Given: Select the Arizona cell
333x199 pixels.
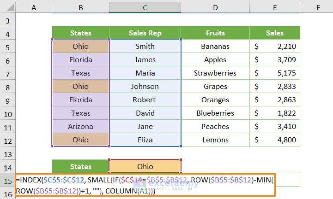Looking at the screenshot, I should [81, 127].
